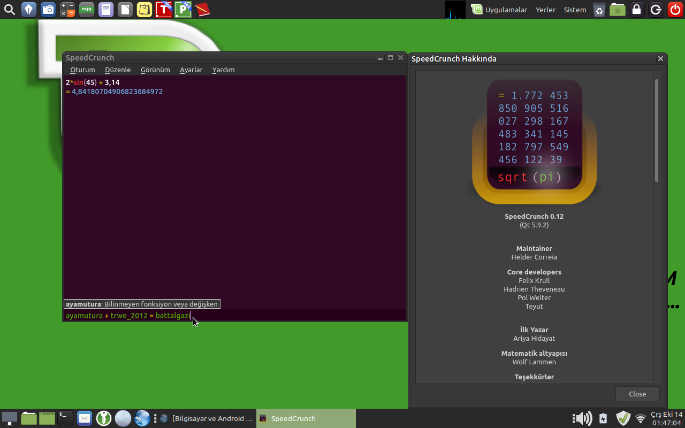This screenshot has height=428, width=685.
Task: Click the lock screen padlock icon
Action: coord(636,10)
